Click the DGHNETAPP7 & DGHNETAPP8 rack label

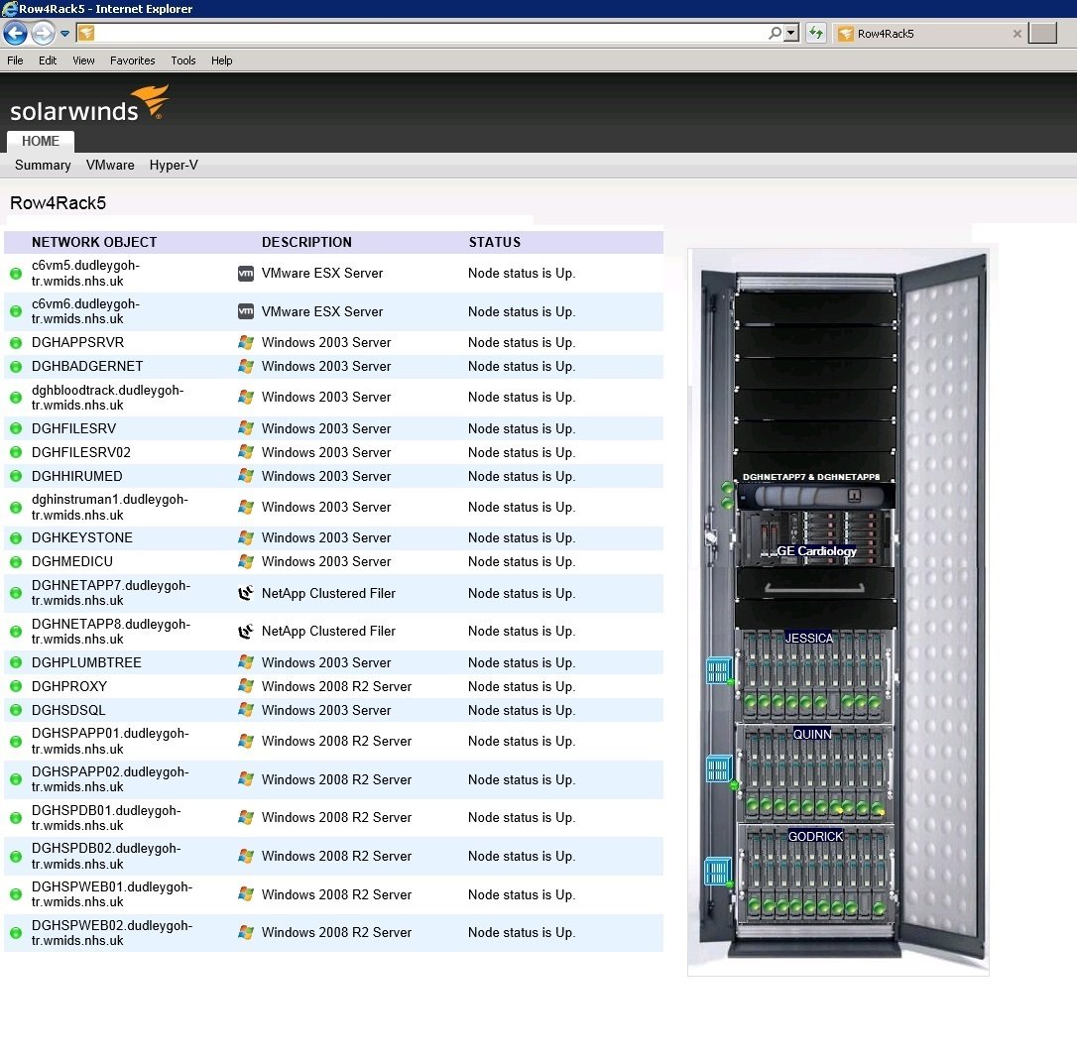tap(810, 477)
